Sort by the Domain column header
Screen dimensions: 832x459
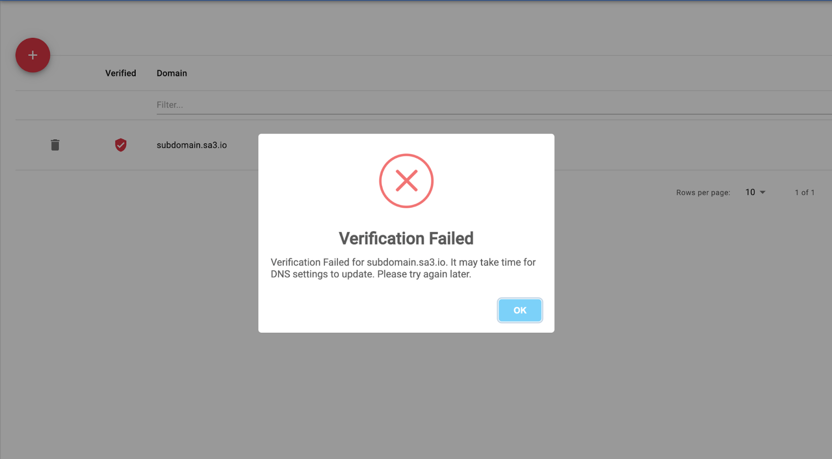click(x=172, y=73)
